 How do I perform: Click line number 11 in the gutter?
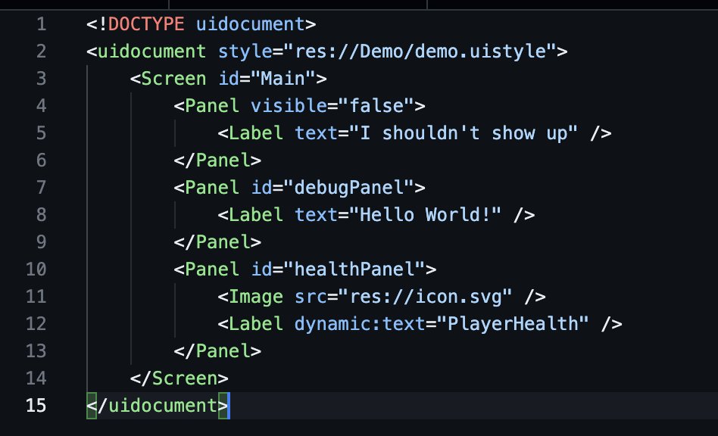point(36,297)
